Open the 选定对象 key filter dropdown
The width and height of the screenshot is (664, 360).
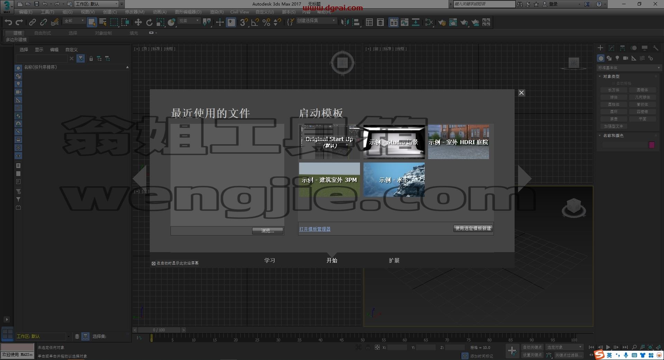click(564, 347)
